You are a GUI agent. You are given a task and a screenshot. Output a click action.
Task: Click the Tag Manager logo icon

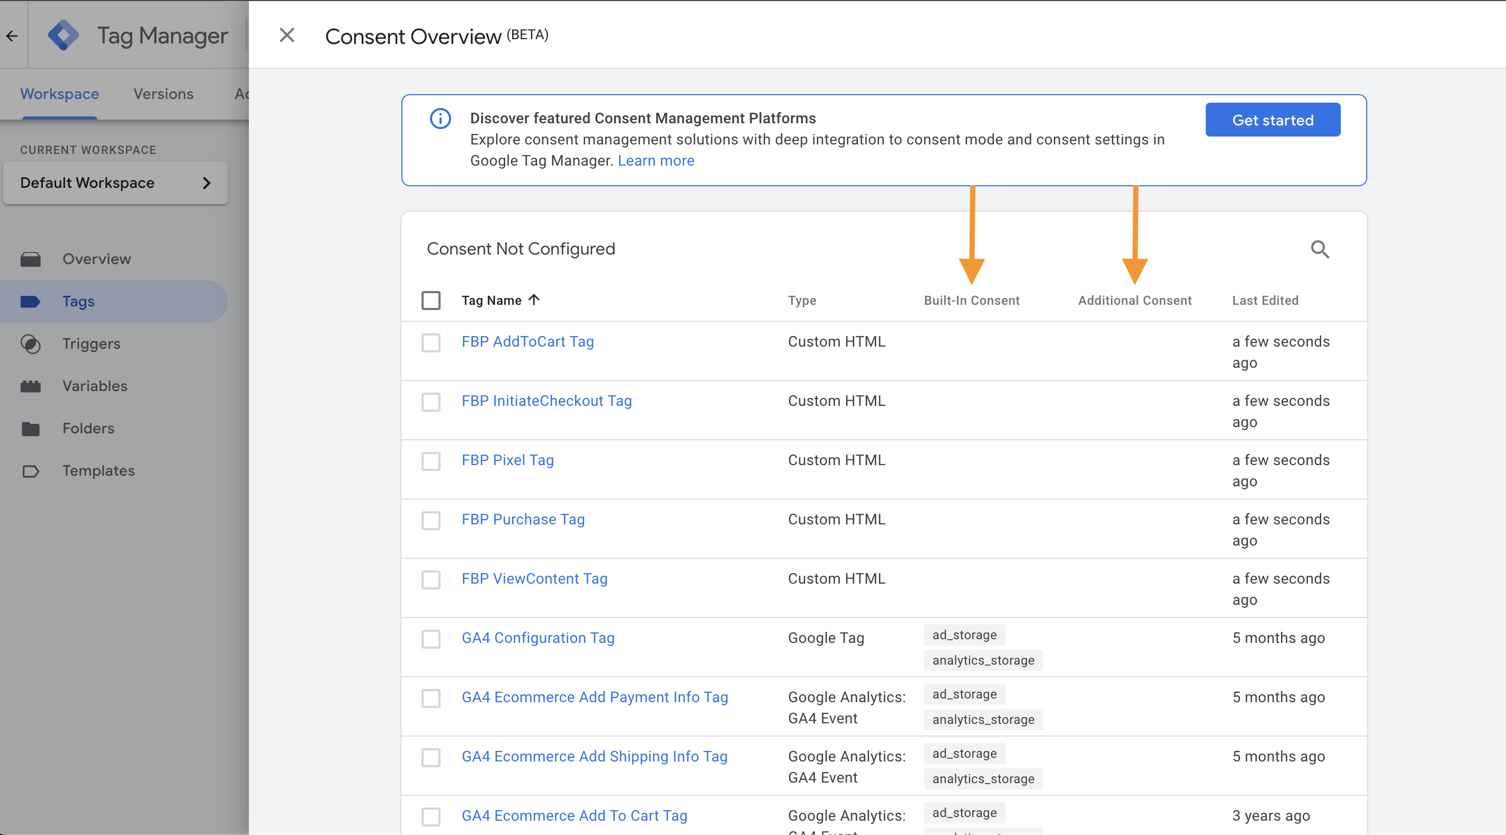coord(63,35)
